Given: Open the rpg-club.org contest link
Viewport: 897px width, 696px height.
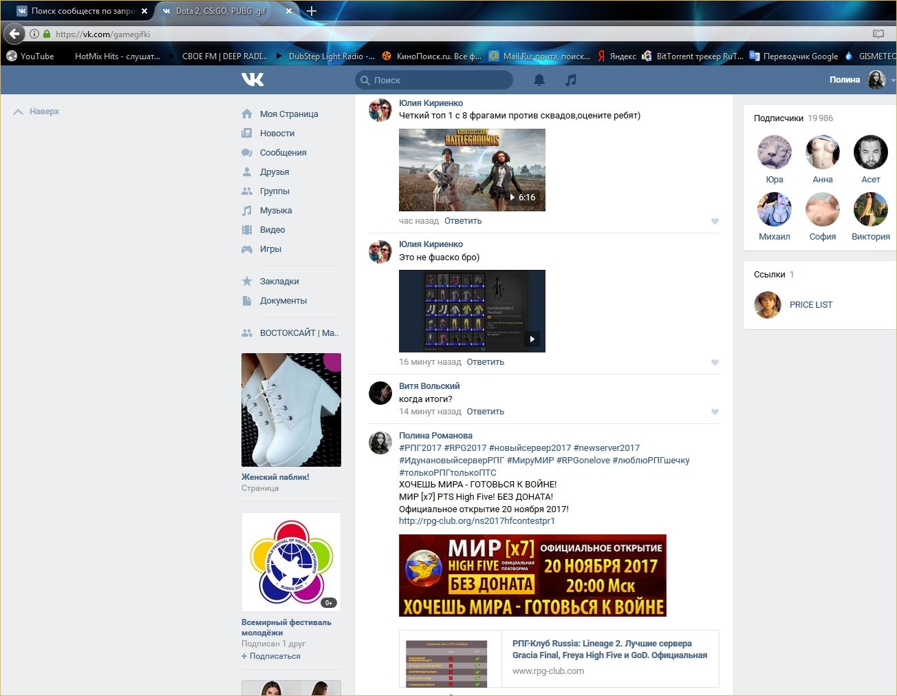Looking at the screenshot, I should tap(477, 521).
